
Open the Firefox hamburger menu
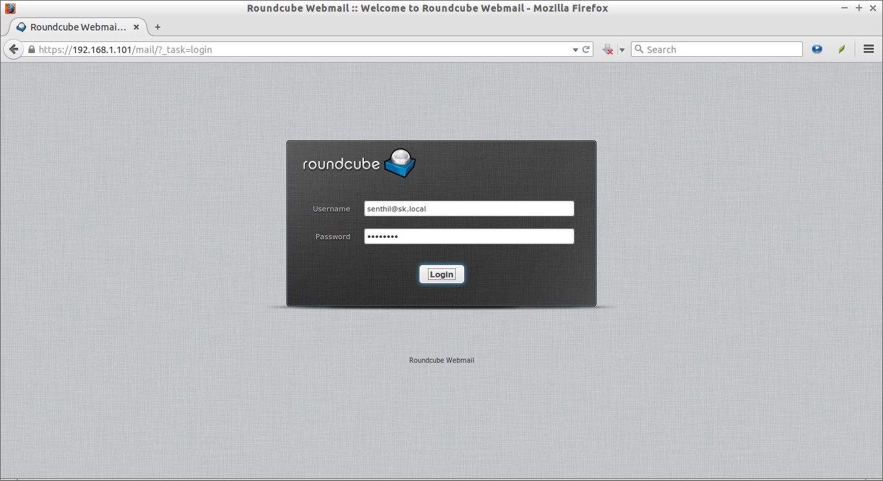pos(869,49)
